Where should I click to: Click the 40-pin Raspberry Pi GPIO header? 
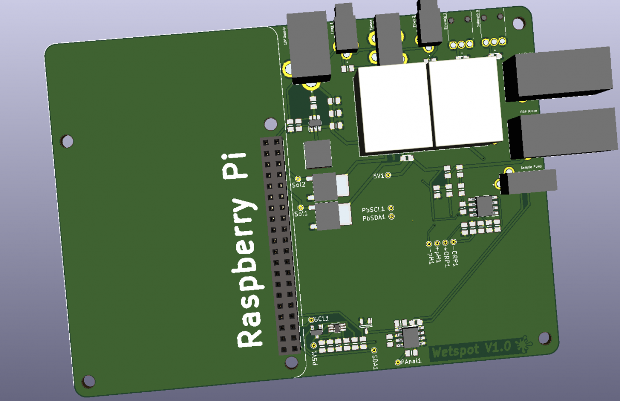281,245
